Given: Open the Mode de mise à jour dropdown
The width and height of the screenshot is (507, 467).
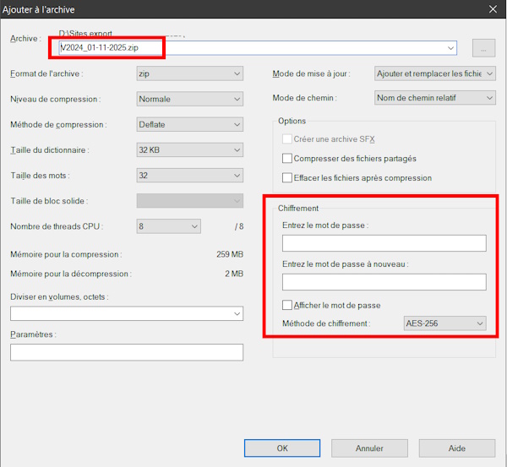Looking at the screenshot, I should coord(434,73).
